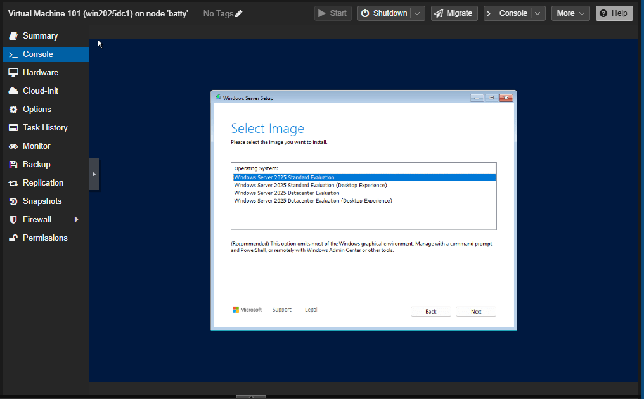Click the Permissions unlock icon

coord(13,238)
